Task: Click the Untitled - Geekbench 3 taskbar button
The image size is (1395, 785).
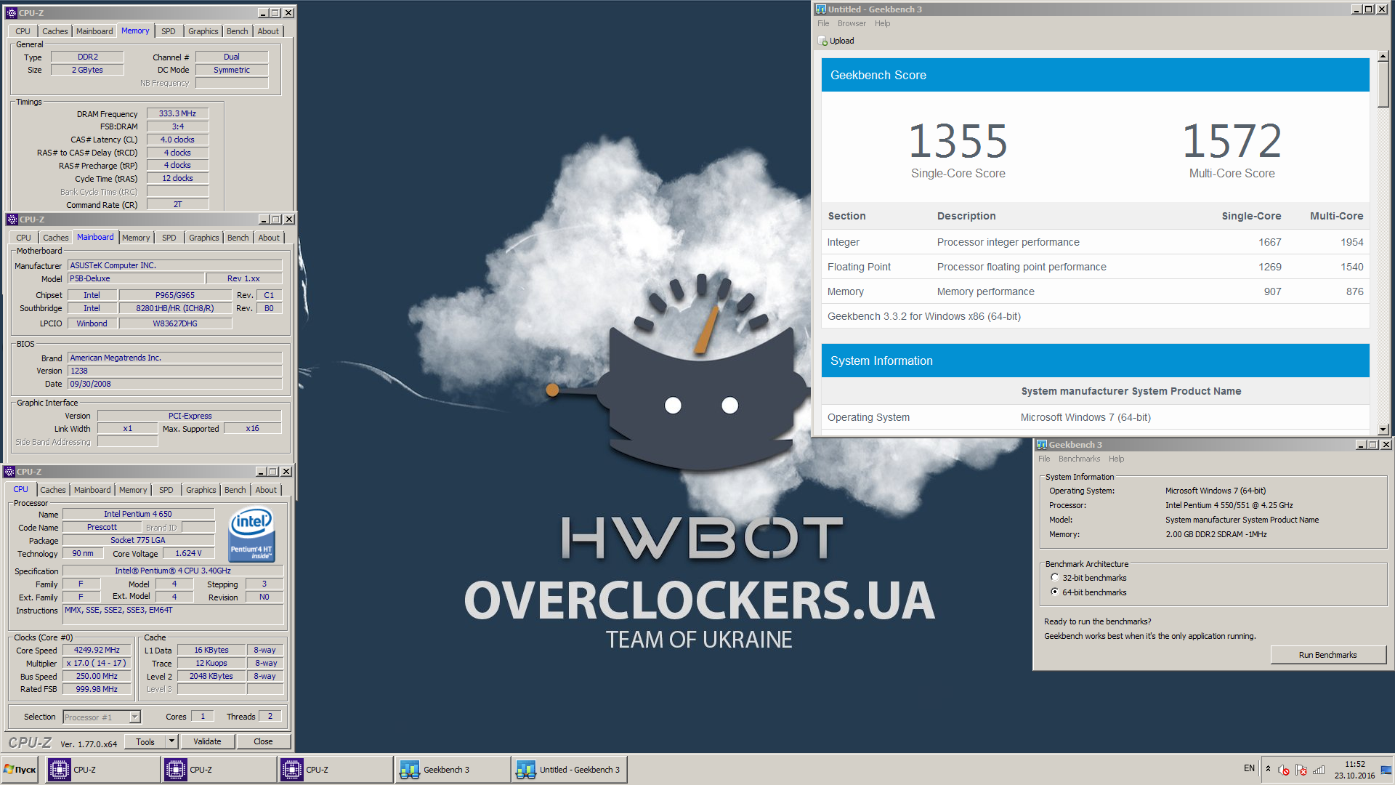Action: pyautogui.click(x=570, y=769)
